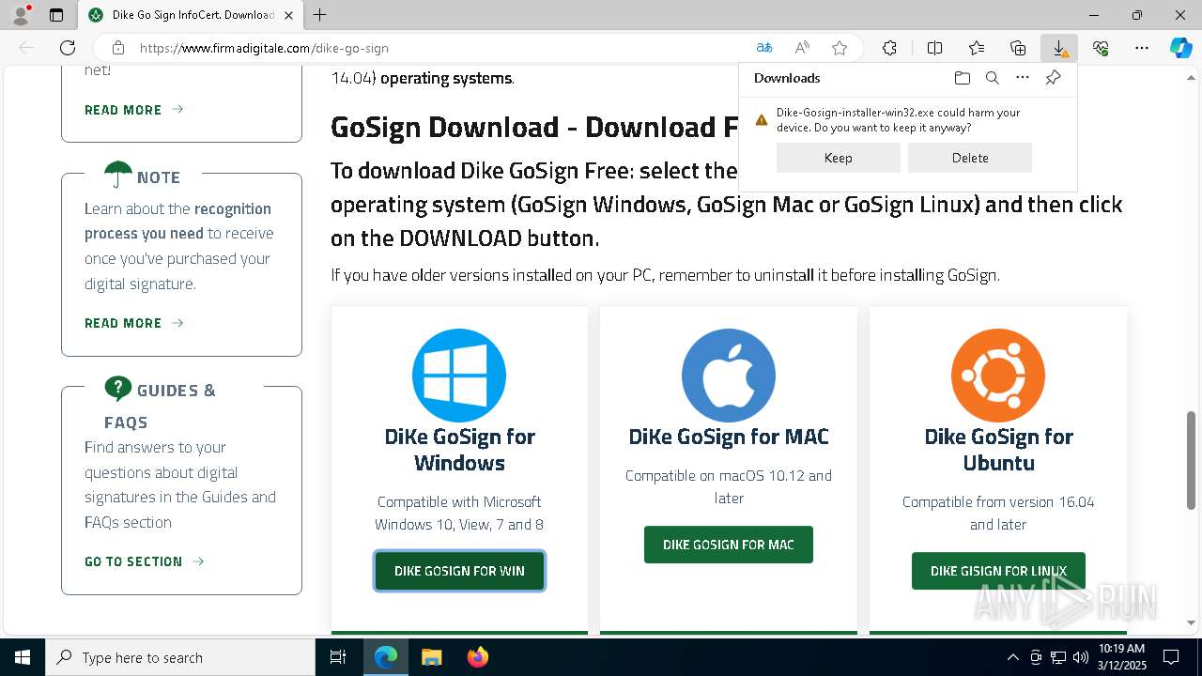Refresh the page with the reload icon
The height and width of the screenshot is (676, 1202).
(x=68, y=48)
